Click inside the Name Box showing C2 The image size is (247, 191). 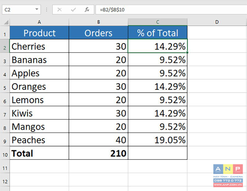[x=18, y=10]
